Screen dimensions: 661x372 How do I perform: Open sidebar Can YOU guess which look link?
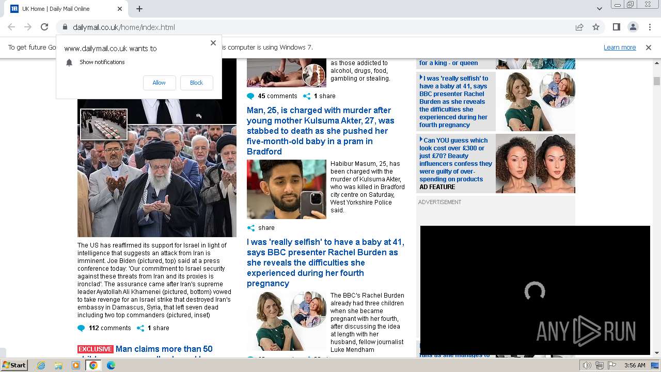[455, 160]
